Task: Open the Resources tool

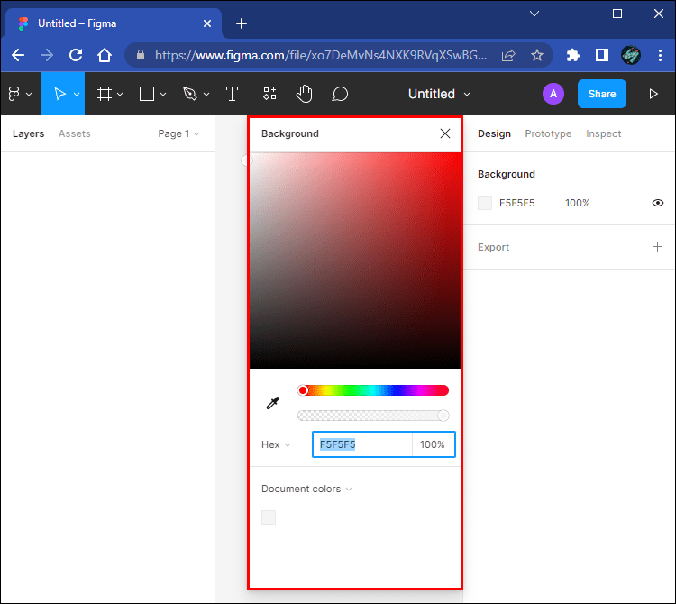Action: [269, 94]
